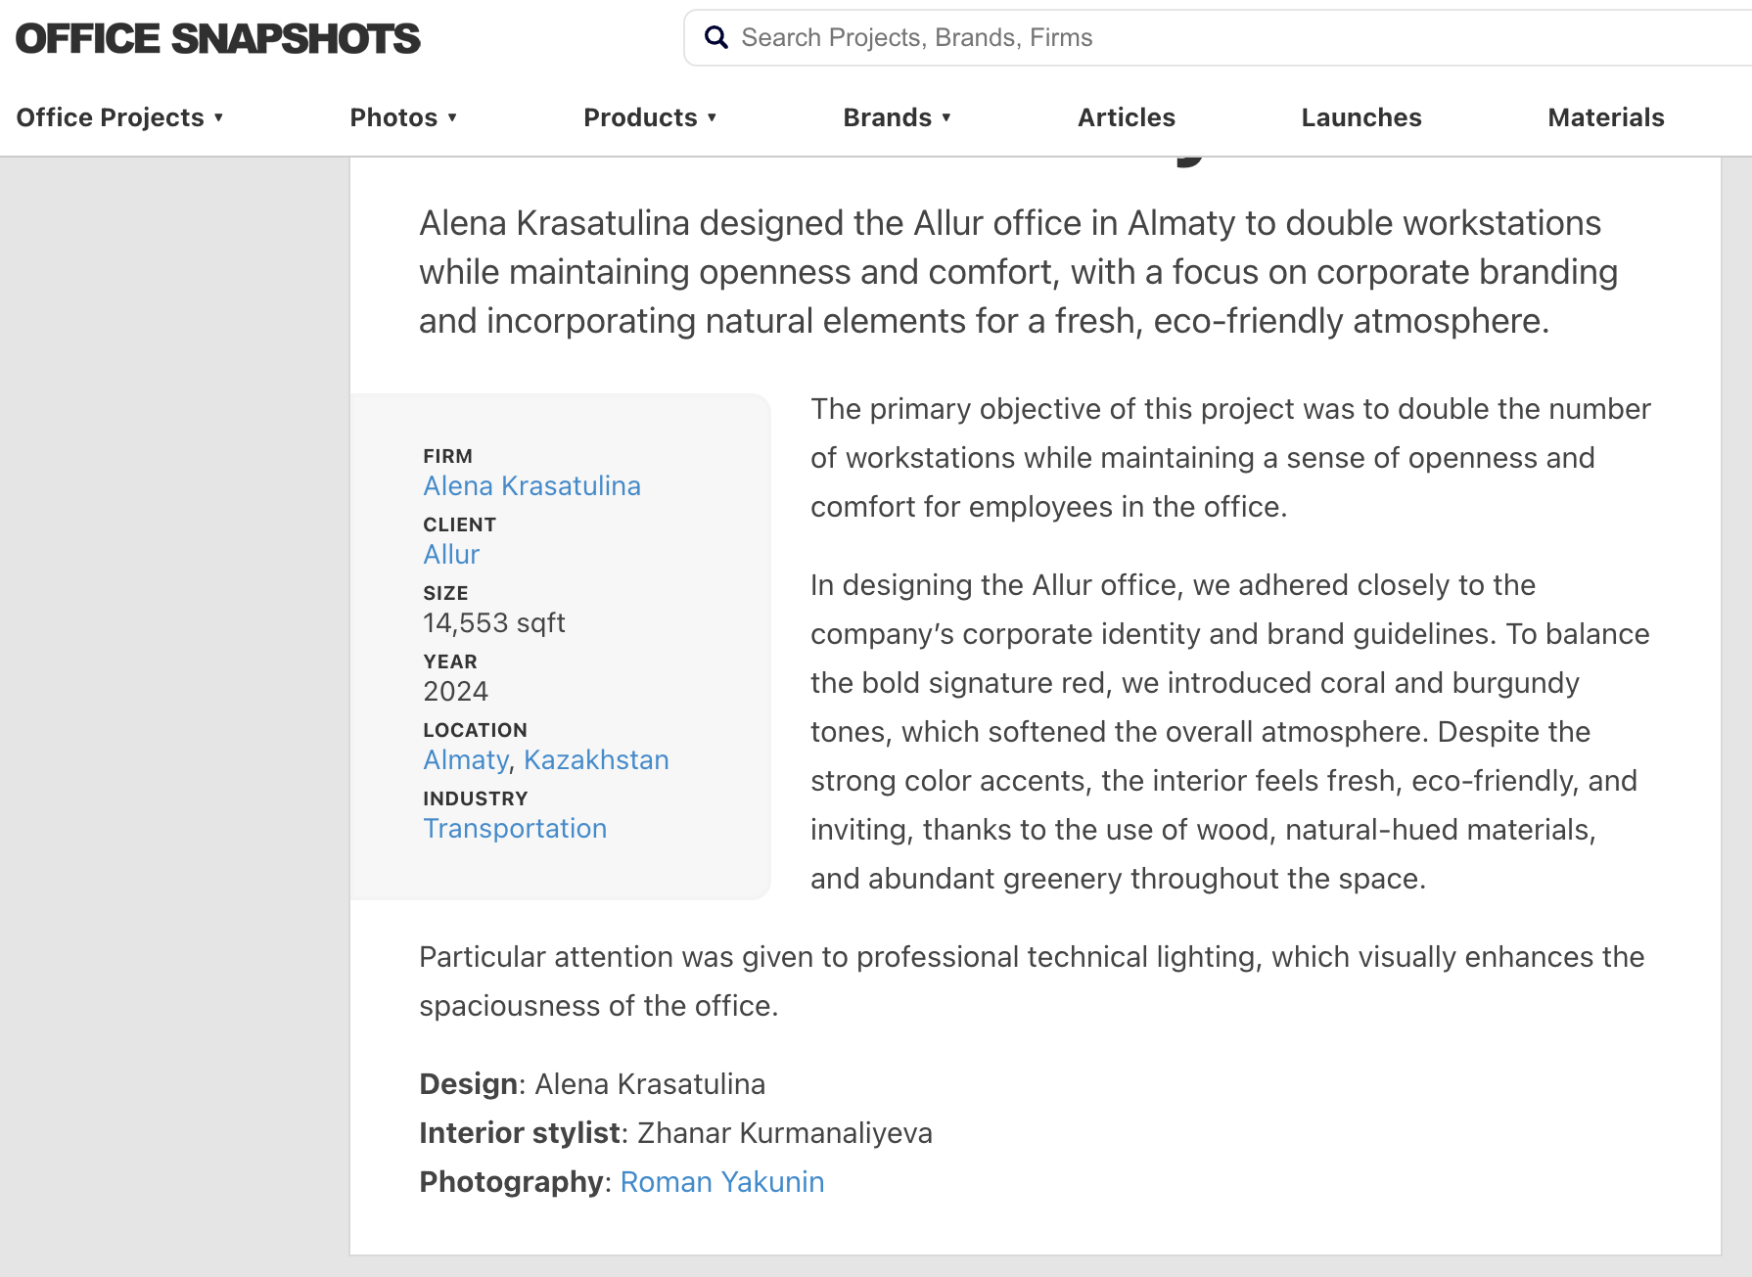
Task: Click the Allur client link
Action: (x=451, y=555)
